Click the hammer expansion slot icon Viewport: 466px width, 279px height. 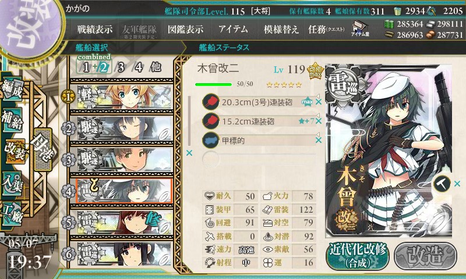coord(442,184)
